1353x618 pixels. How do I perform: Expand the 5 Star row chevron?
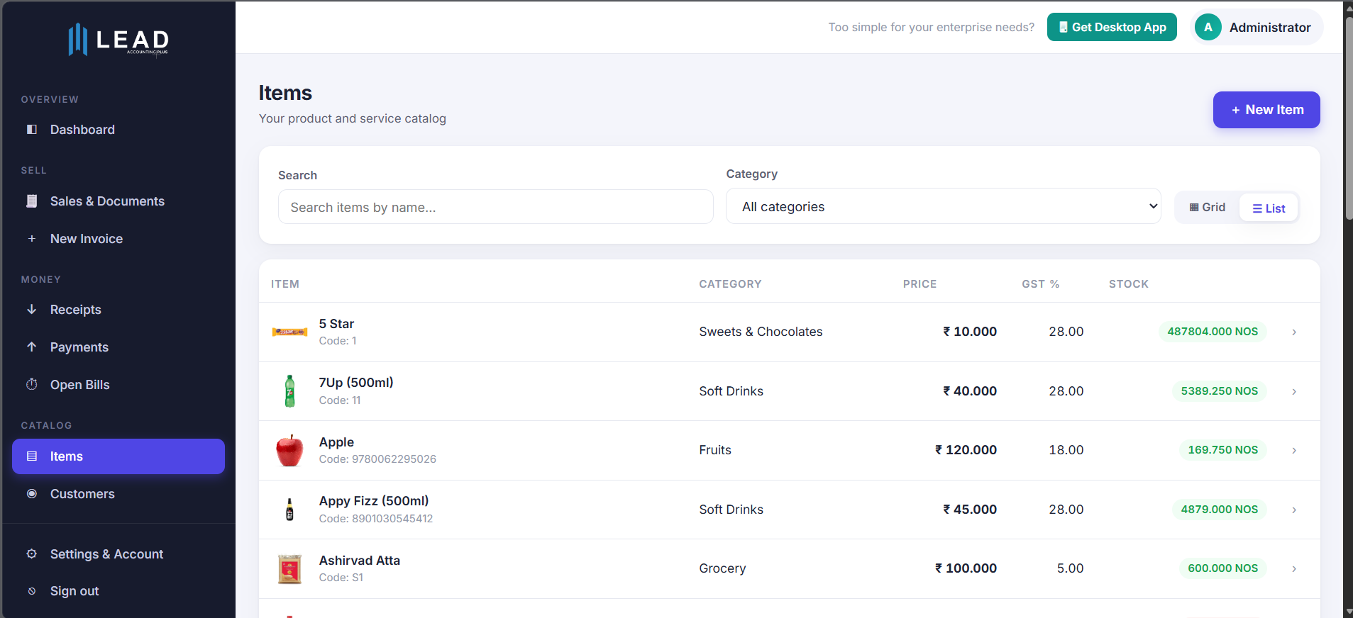[1294, 332]
